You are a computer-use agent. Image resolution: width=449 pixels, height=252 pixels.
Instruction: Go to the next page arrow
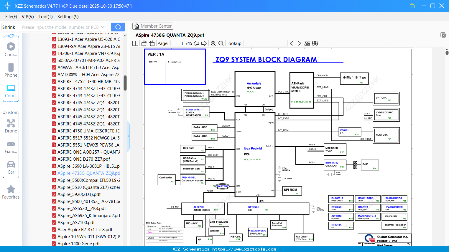(x=204, y=43)
